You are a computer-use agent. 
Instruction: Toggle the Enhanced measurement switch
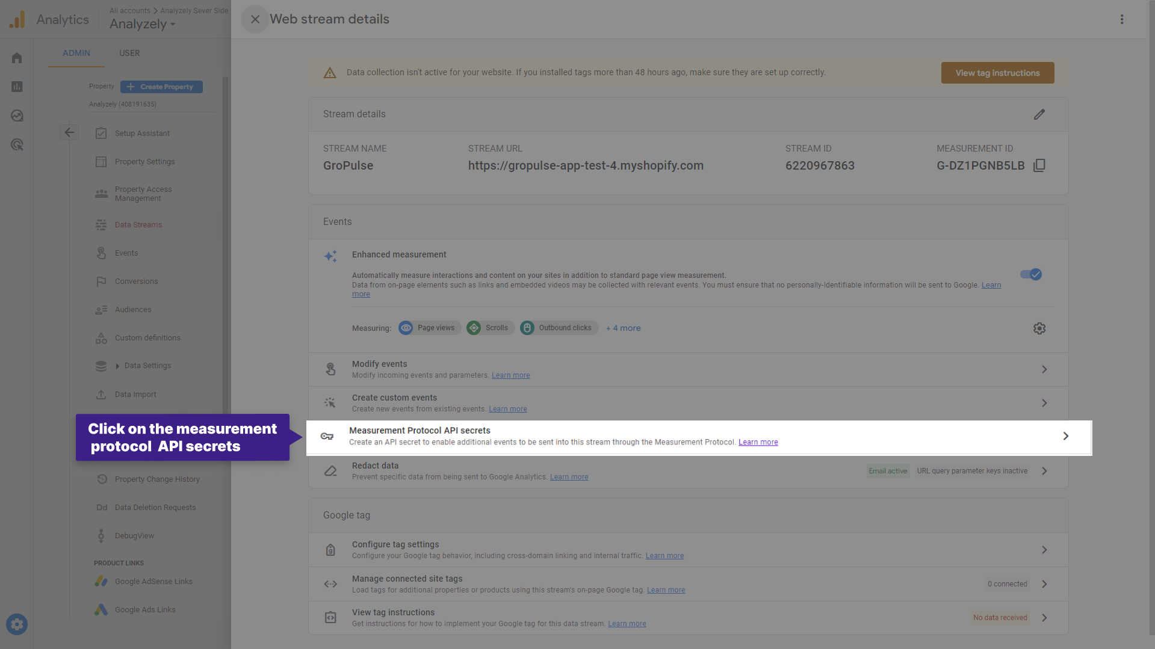point(1031,274)
